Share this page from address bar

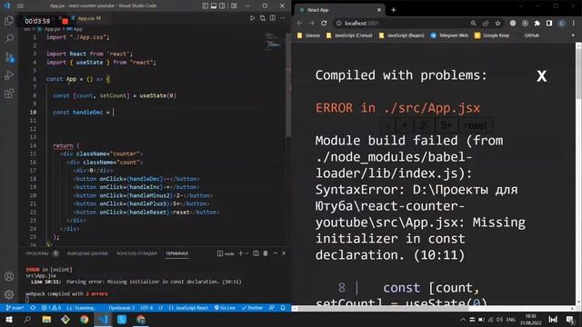click(x=486, y=23)
